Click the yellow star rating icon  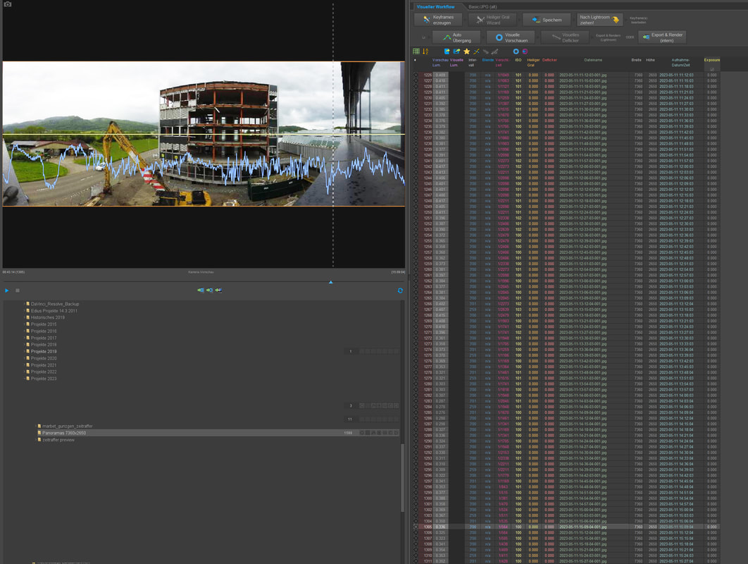coord(466,51)
